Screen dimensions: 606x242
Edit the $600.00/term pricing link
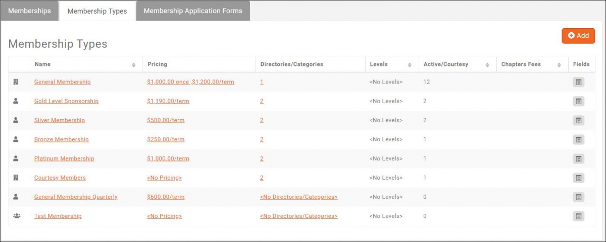(x=166, y=196)
